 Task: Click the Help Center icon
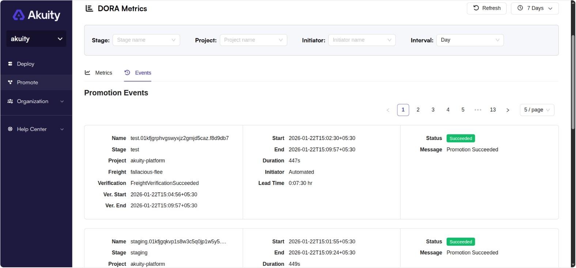[10, 129]
